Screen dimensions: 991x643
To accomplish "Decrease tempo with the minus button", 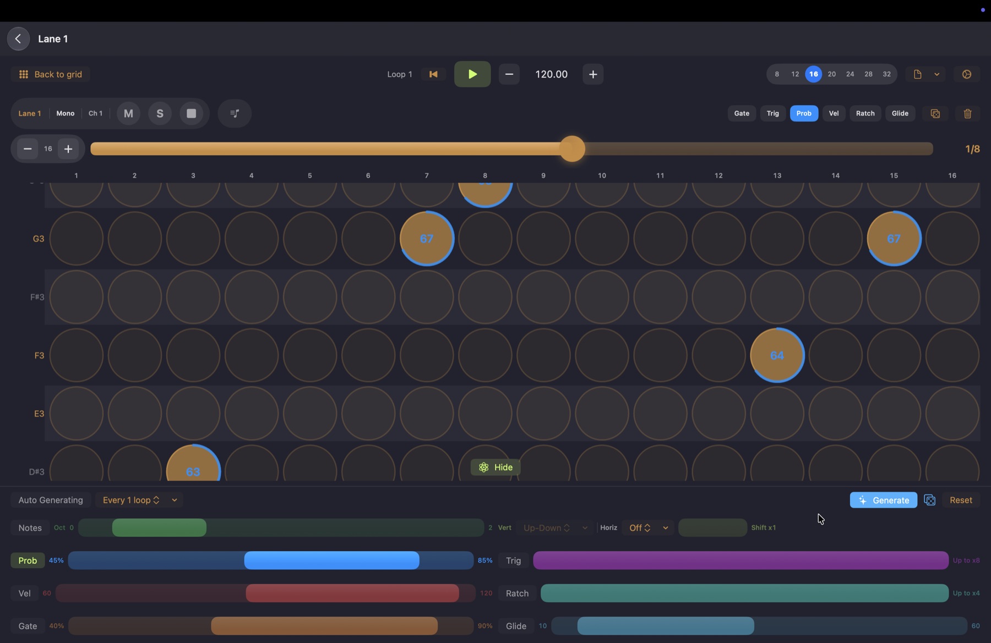I will click(x=509, y=74).
